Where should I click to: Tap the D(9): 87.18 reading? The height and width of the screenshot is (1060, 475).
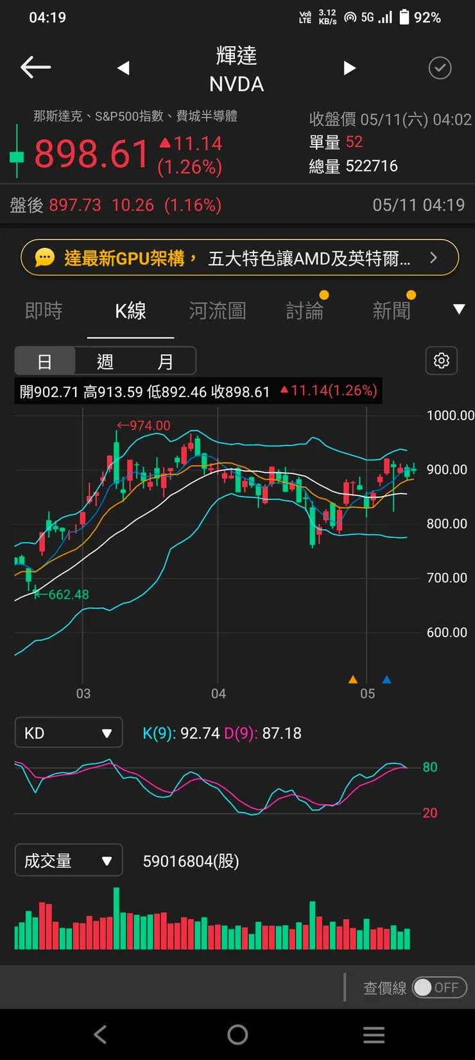(263, 733)
